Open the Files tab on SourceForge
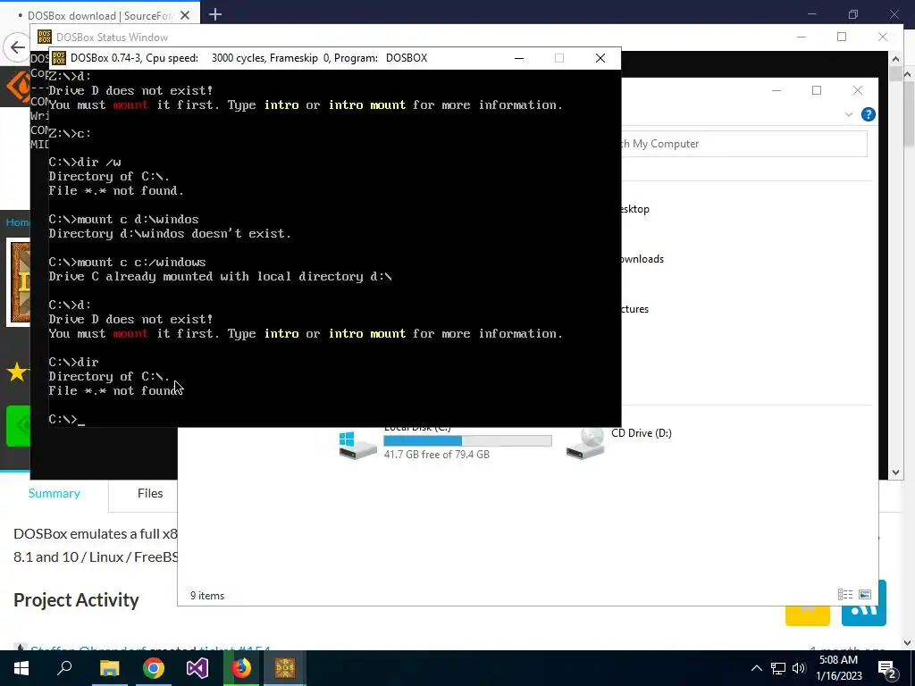Viewport: 915px width, 686px height. point(150,493)
